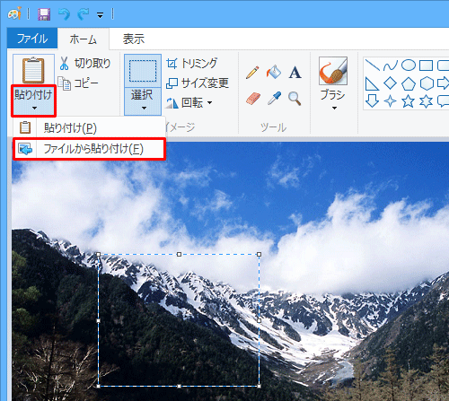This screenshot has width=449, height=401.
Task: Click the Redo arrow in quick access toolbar
Action: (84, 14)
